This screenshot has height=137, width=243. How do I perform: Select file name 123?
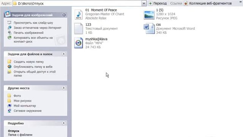point(88,24)
